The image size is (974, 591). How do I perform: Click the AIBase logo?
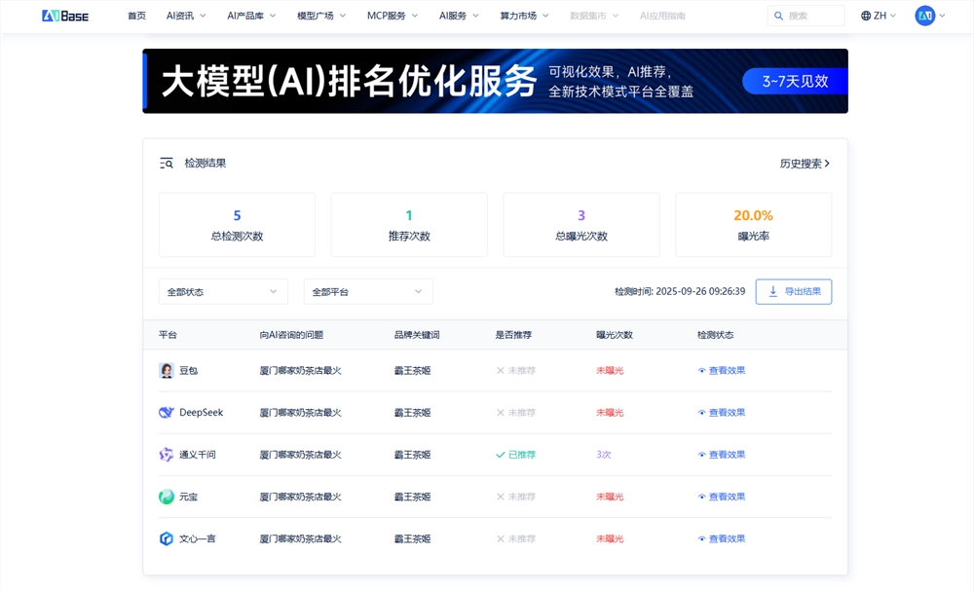tap(65, 16)
